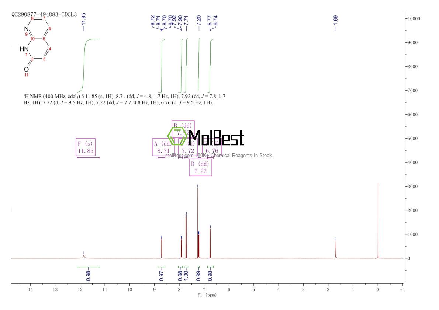Click the 7.71 peak label at top
Image resolution: width=439 pixels, height=310 pixels.
186,20
